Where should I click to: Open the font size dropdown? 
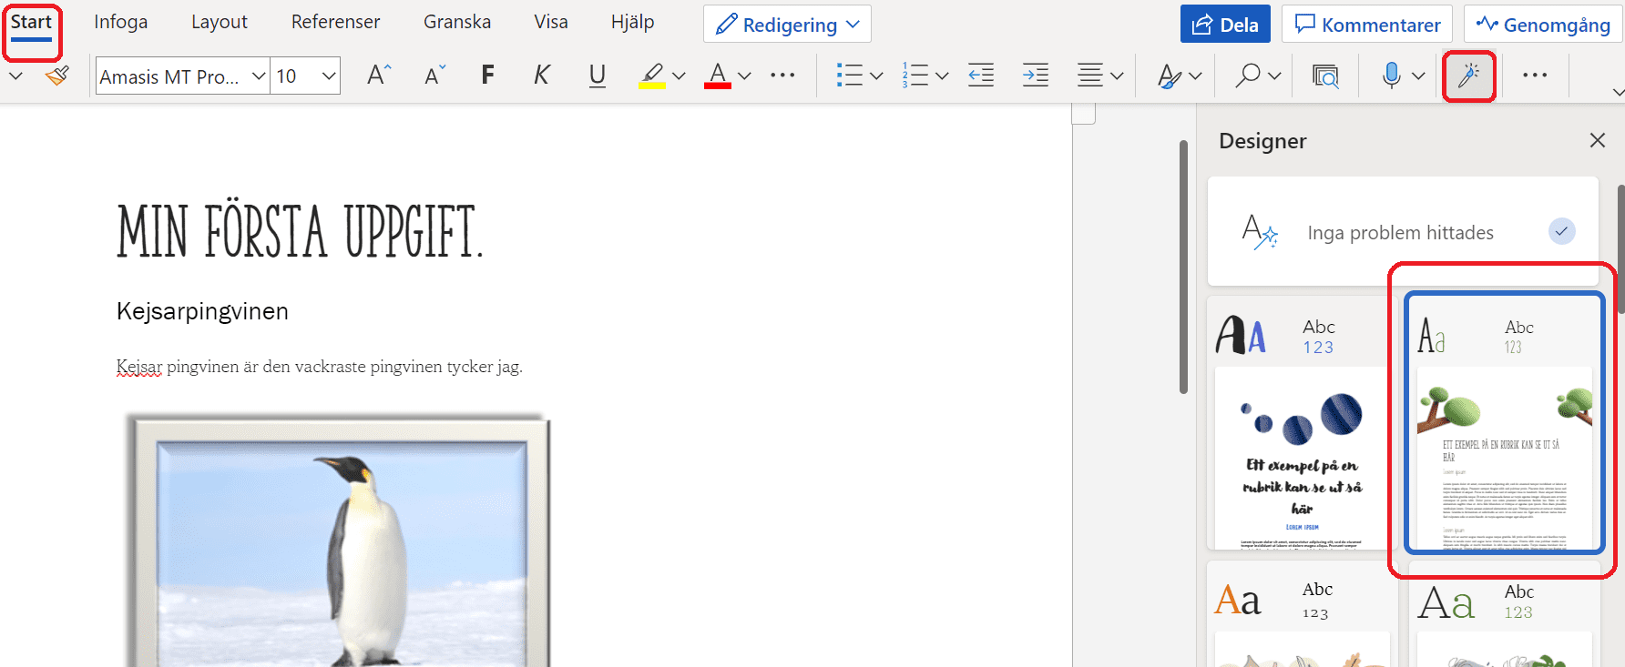tap(329, 76)
